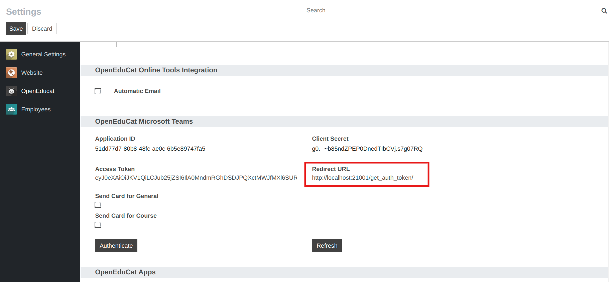Enable the Automatic Email checkbox
The width and height of the screenshot is (609, 282).
pyautogui.click(x=98, y=91)
